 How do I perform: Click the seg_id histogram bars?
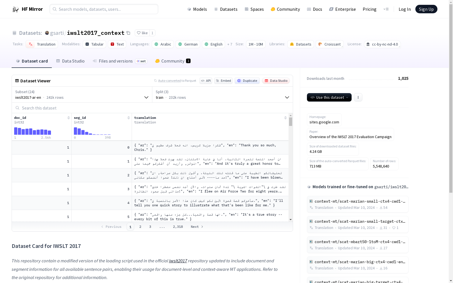92,131
